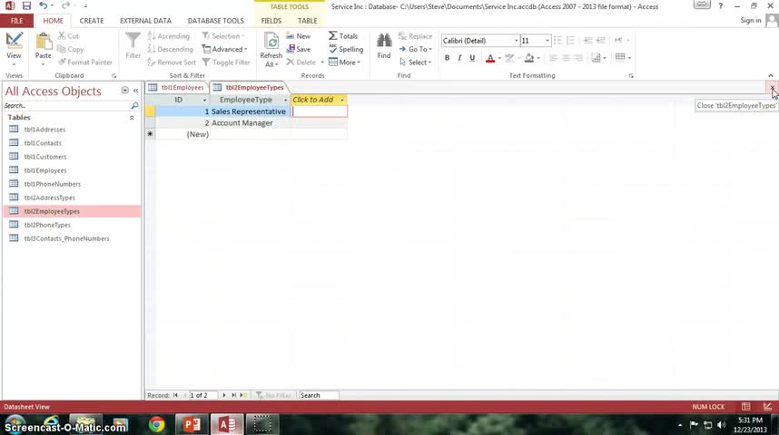Image resolution: width=779 pixels, height=435 pixels.
Task: Open background fill color bucket
Action: tap(529, 58)
